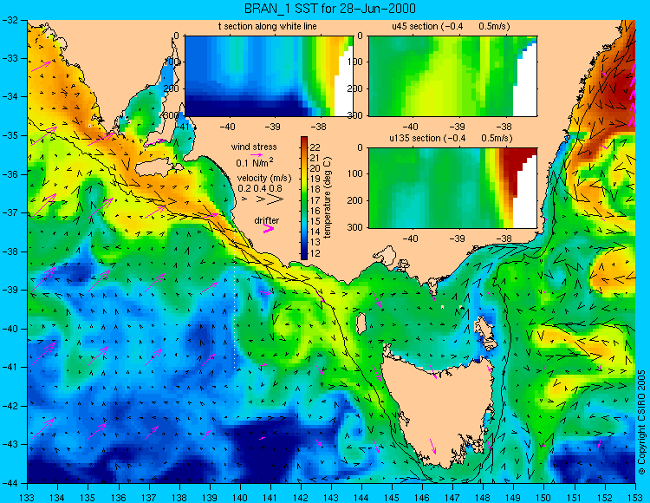Click the 'velocity (m/s)' legend label
Screen dimensions: 650x503
pos(264,178)
